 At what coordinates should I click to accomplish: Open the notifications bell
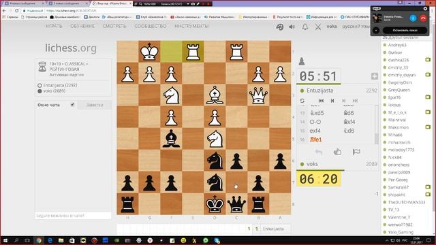(305, 27)
